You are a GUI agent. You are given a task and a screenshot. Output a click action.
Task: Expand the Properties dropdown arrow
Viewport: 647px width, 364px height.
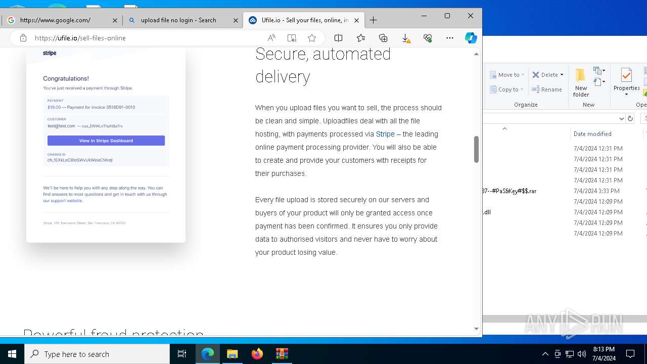627,95
